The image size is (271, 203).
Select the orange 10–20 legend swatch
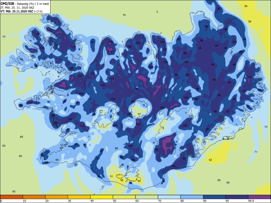[34, 197]
